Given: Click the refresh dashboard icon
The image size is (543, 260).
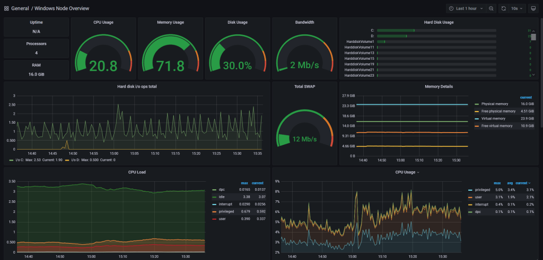Looking at the screenshot, I should click(x=503, y=8).
